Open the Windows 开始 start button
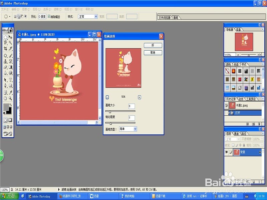267x200 pixels. click(x=9, y=196)
